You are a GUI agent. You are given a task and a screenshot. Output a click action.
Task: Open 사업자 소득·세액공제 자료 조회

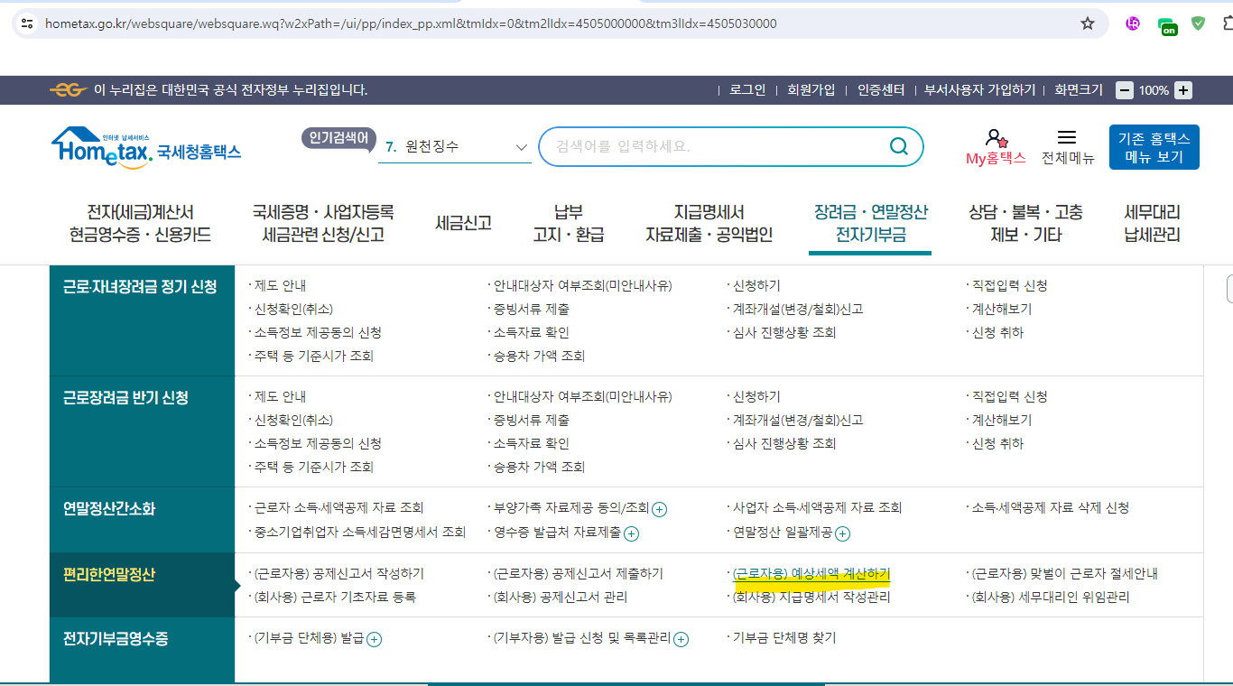point(817,508)
